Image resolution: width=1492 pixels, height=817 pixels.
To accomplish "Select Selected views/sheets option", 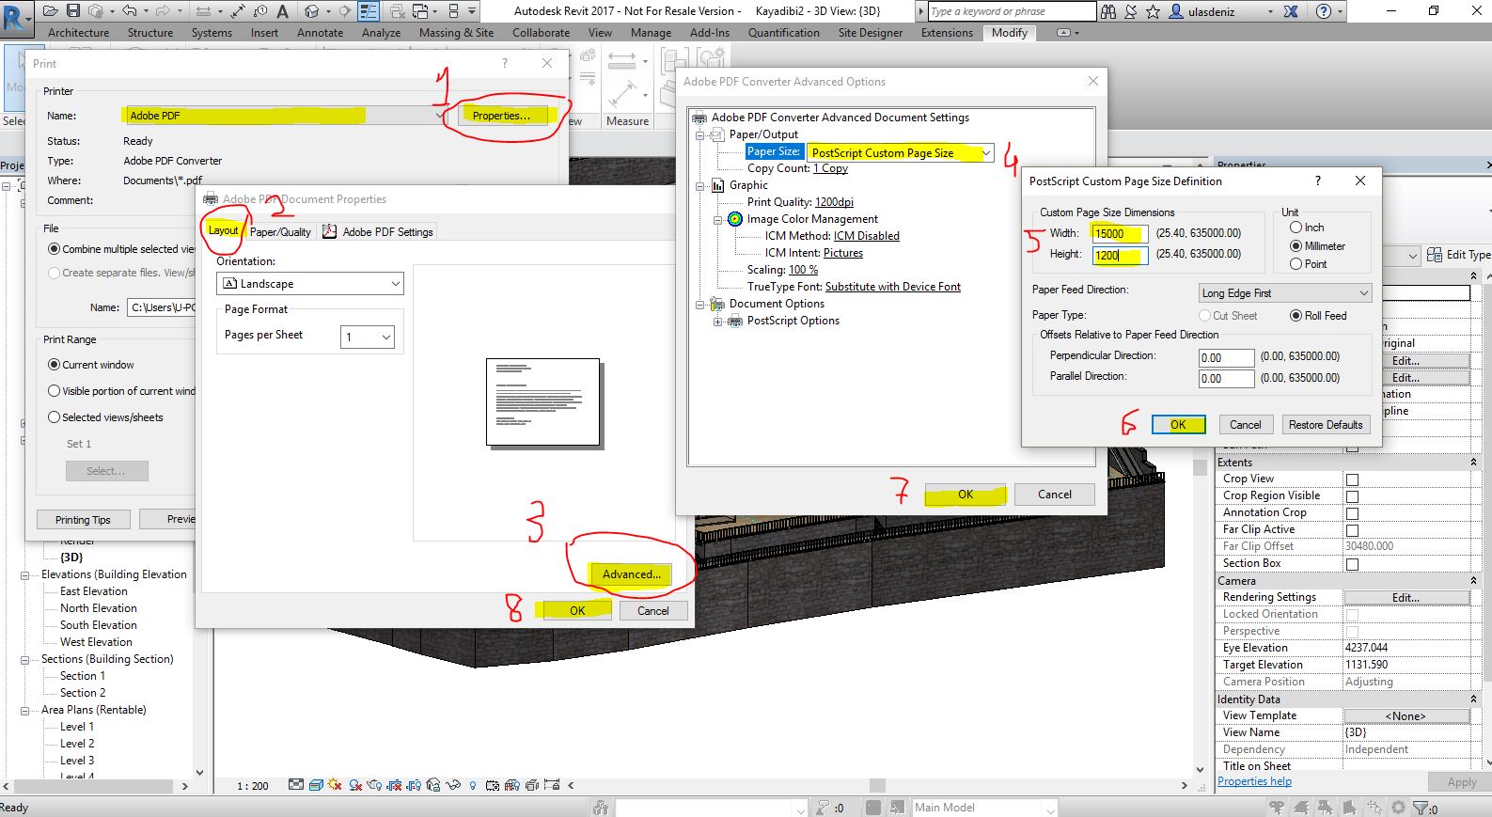I will 54,417.
